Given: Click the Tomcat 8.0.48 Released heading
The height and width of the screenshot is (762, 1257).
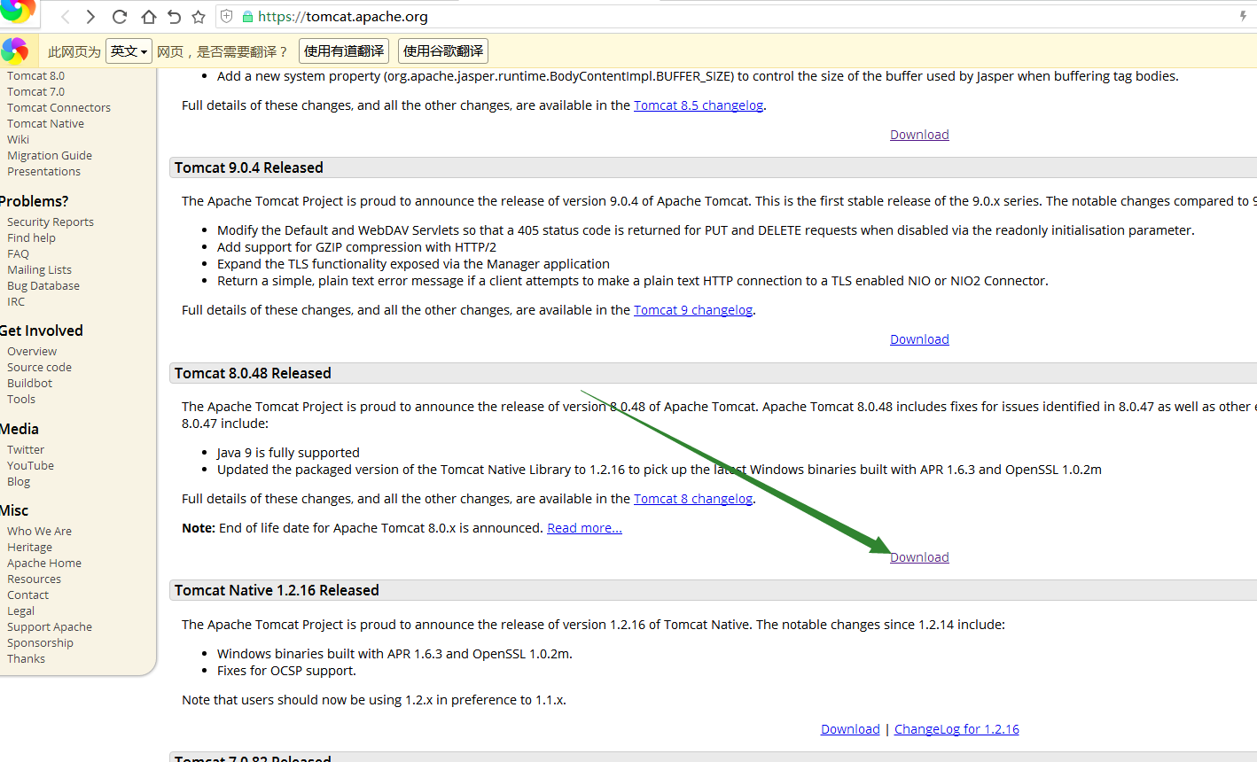Looking at the screenshot, I should coord(253,373).
